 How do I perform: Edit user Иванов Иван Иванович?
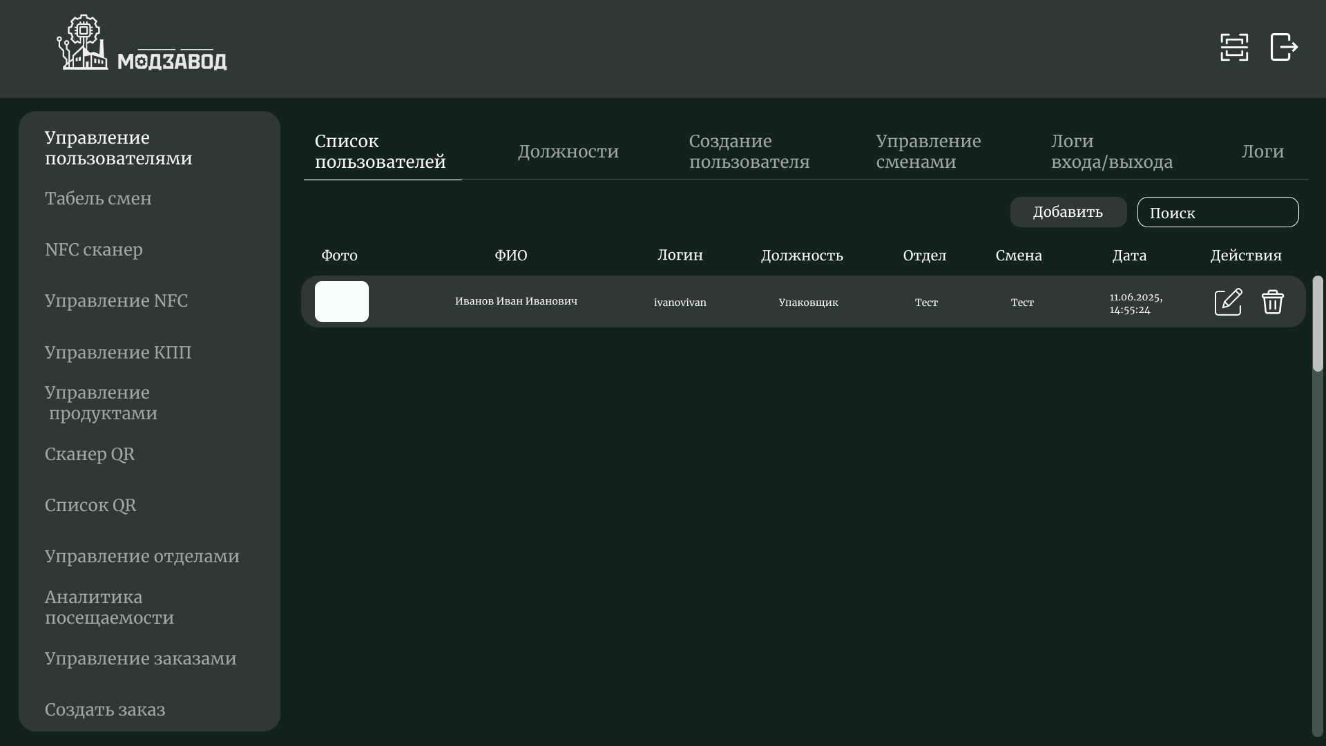tap(1228, 302)
